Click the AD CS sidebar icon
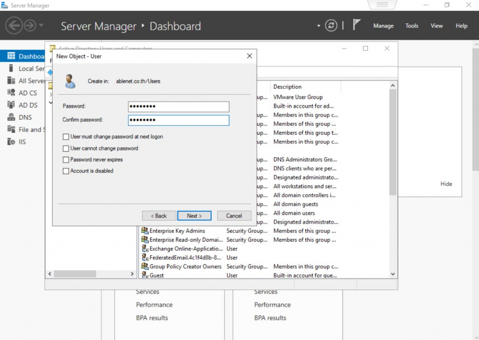 tap(11, 93)
